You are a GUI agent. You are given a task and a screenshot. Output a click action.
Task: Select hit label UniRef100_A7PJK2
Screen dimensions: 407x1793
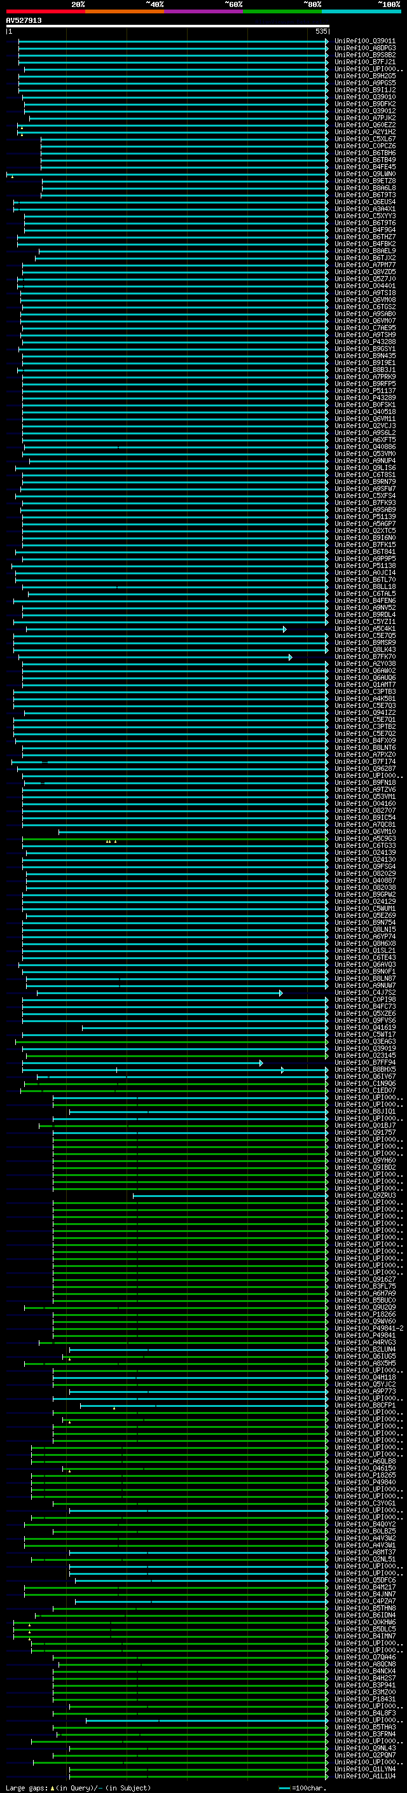coord(365,118)
